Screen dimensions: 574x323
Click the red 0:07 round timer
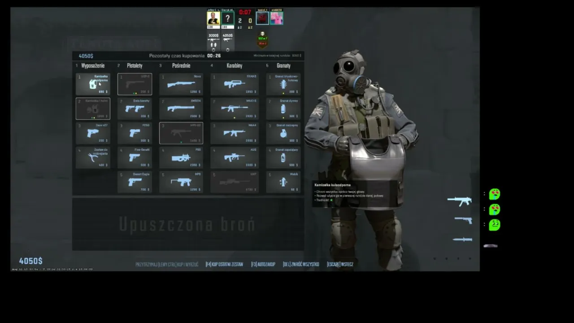[245, 12]
